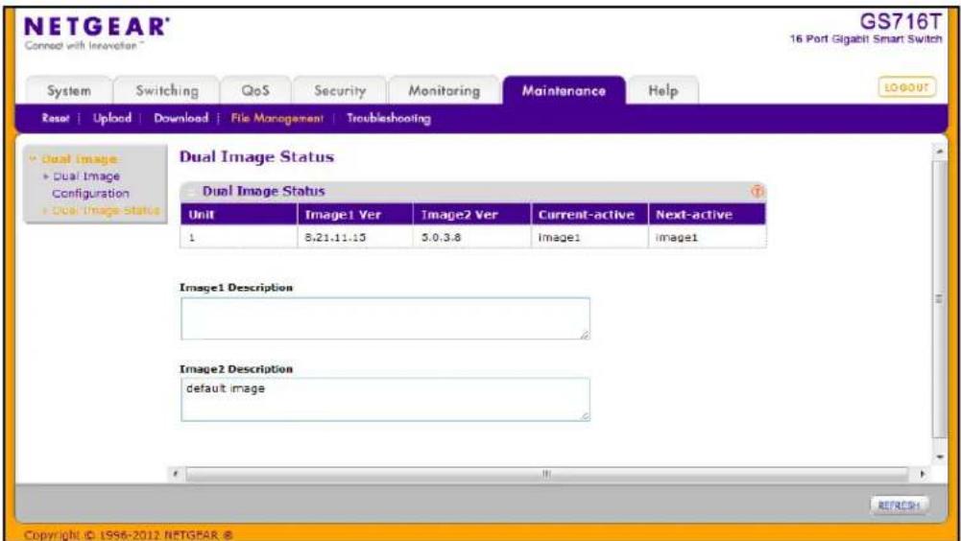Click the vertical scrollbar down arrow
The width and height of the screenshot is (961, 541).
tap(940, 457)
